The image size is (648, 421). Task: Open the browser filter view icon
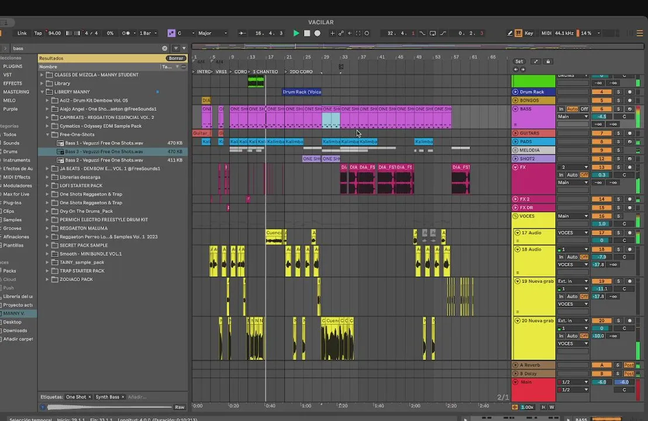pos(175,49)
